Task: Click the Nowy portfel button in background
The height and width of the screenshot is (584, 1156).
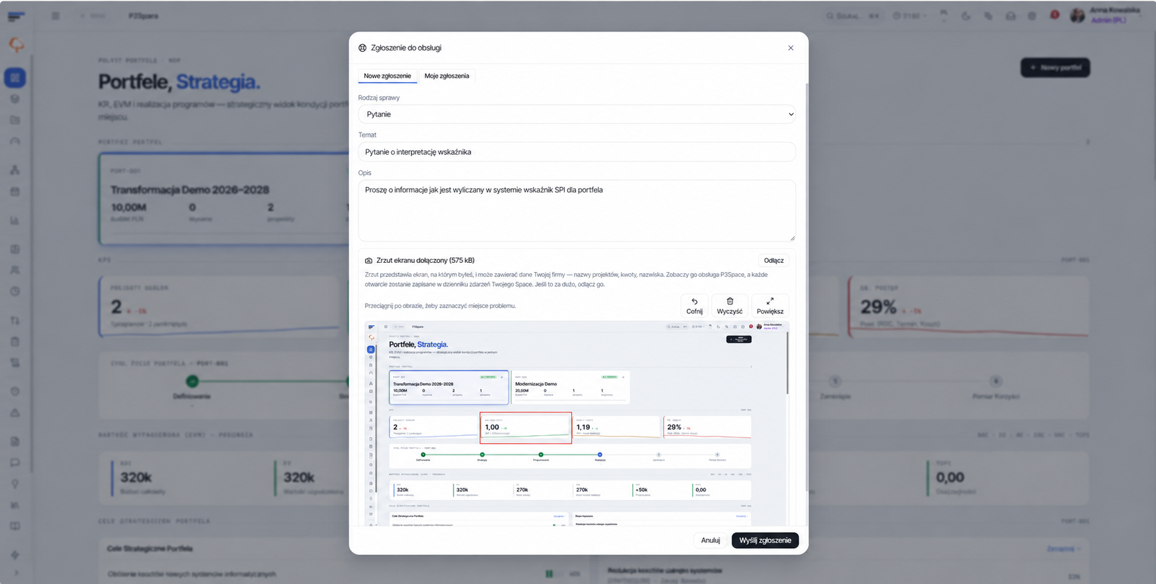Action: (x=1055, y=68)
